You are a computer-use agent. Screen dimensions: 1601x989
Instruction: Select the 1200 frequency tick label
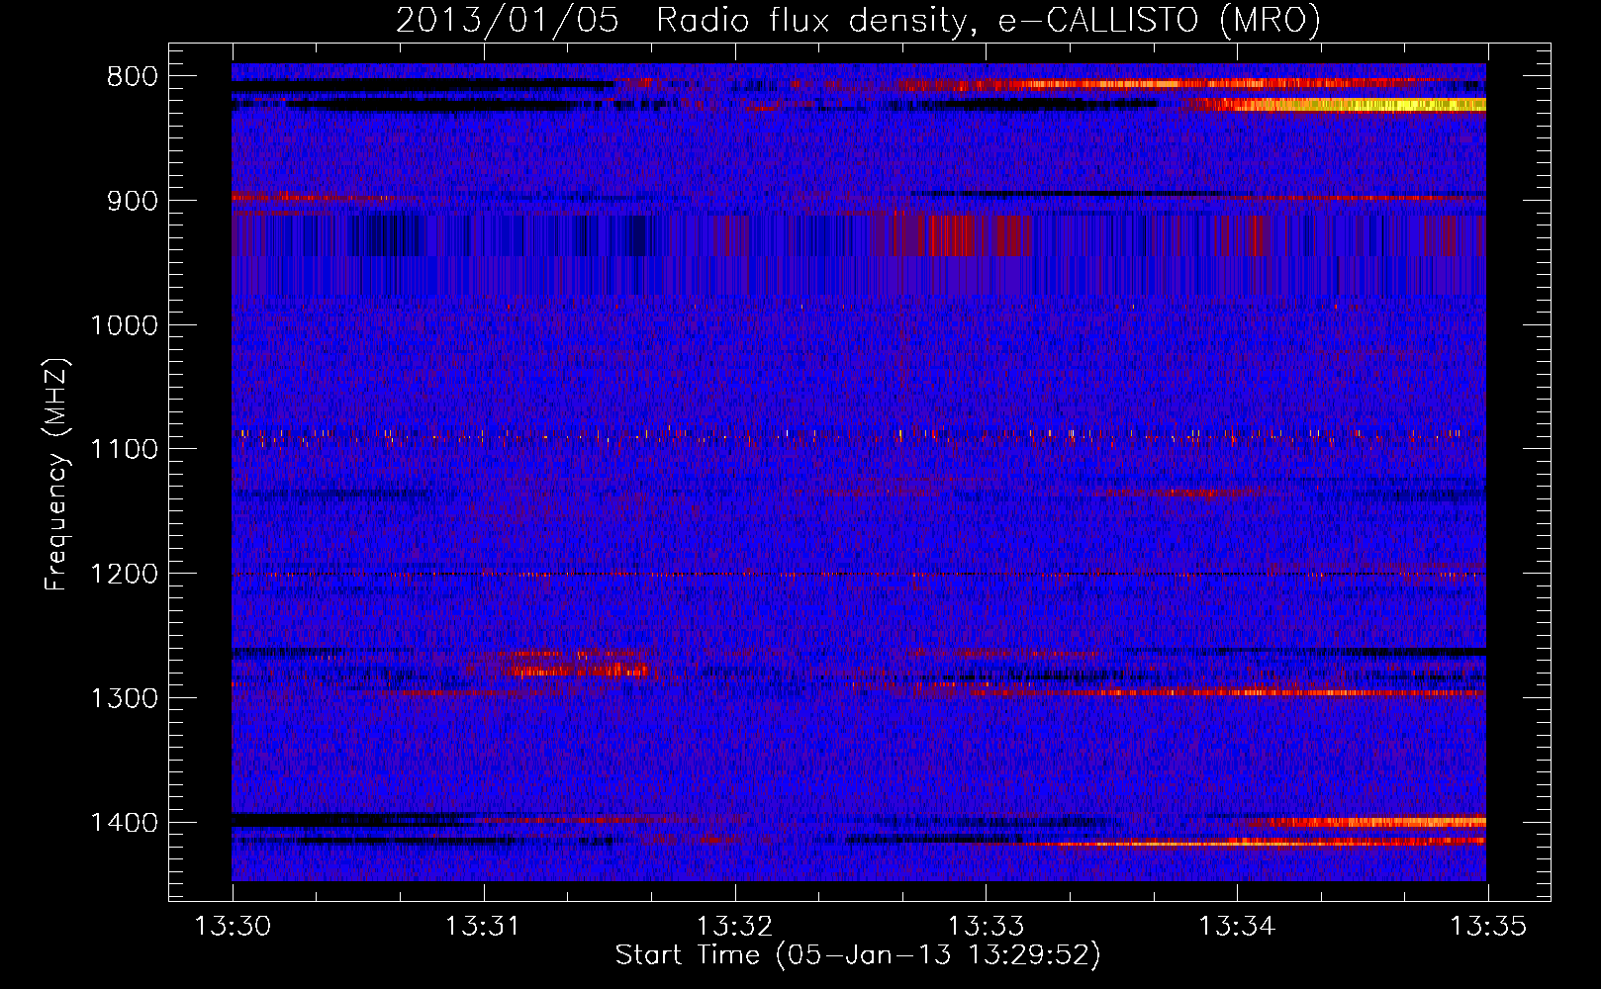[124, 575]
